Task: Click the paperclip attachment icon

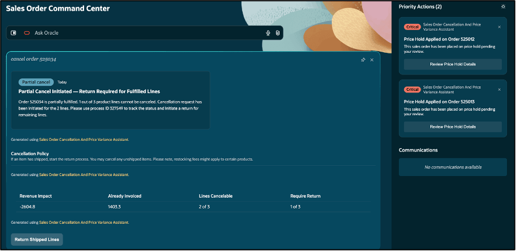Action: pyautogui.click(x=277, y=33)
